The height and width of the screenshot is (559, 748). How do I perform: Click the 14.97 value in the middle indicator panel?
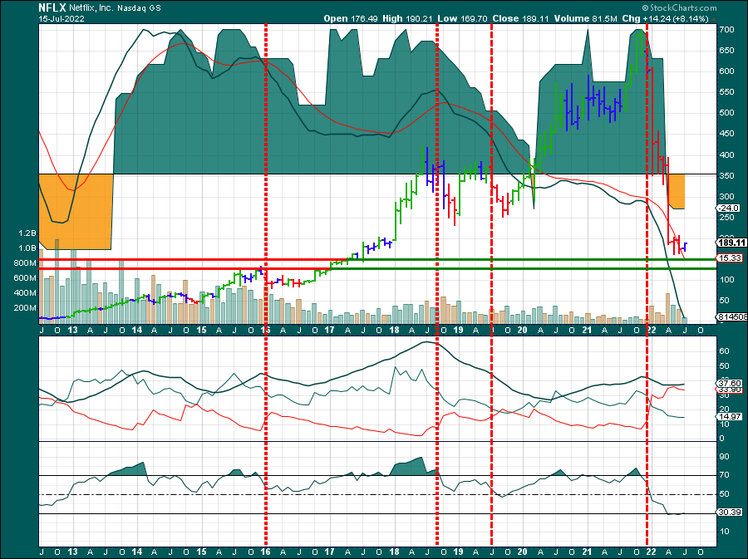click(729, 417)
